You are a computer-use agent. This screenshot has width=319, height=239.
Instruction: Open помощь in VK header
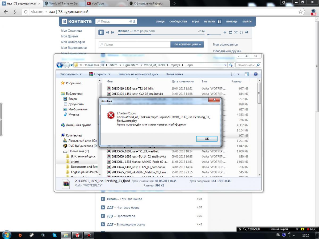pyautogui.click(x=232, y=22)
